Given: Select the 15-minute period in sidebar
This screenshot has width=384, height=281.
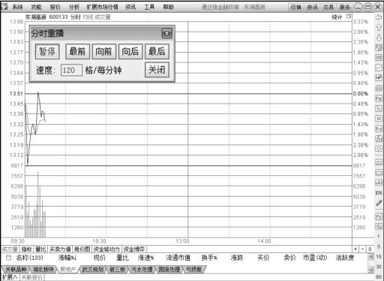Looking at the screenshot, I should pyautogui.click(x=379, y=257).
